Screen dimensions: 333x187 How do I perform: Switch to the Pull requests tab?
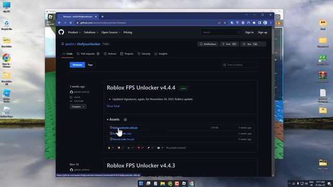pyautogui.click(x=88, y=54)
